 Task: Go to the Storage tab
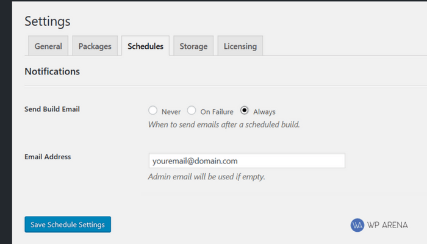(x=193, y=46)
